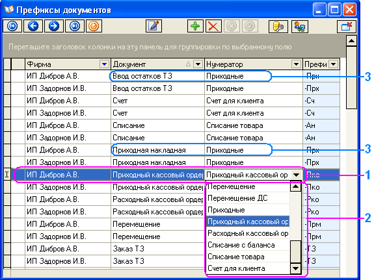Open the Документ column filter dropdown

tap(198, 64)
